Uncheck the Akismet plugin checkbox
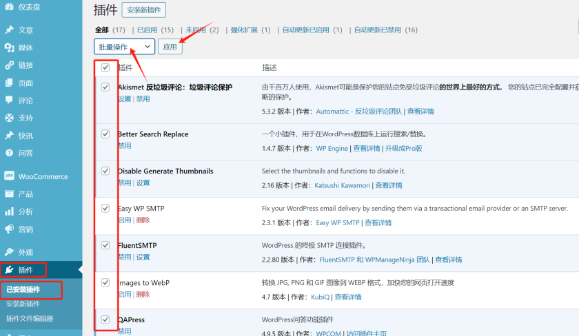The image size is (579, 336). [x=105, y=87]
